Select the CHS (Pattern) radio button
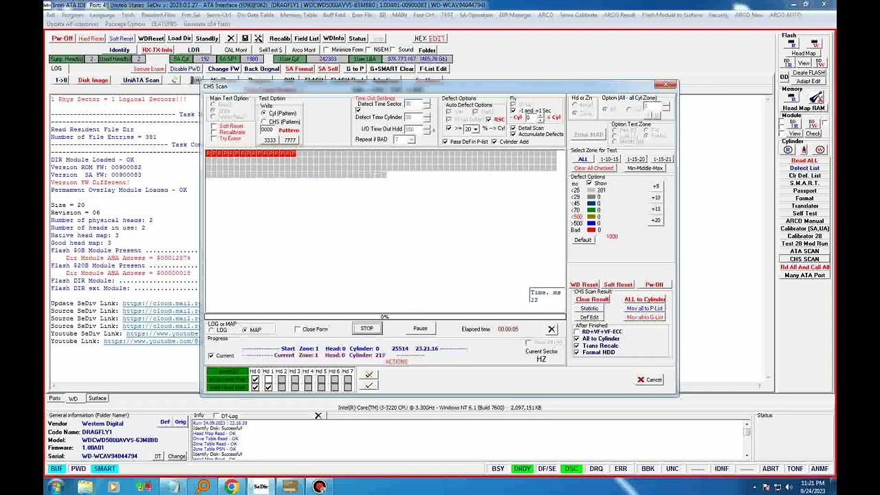 coord(264,122)
